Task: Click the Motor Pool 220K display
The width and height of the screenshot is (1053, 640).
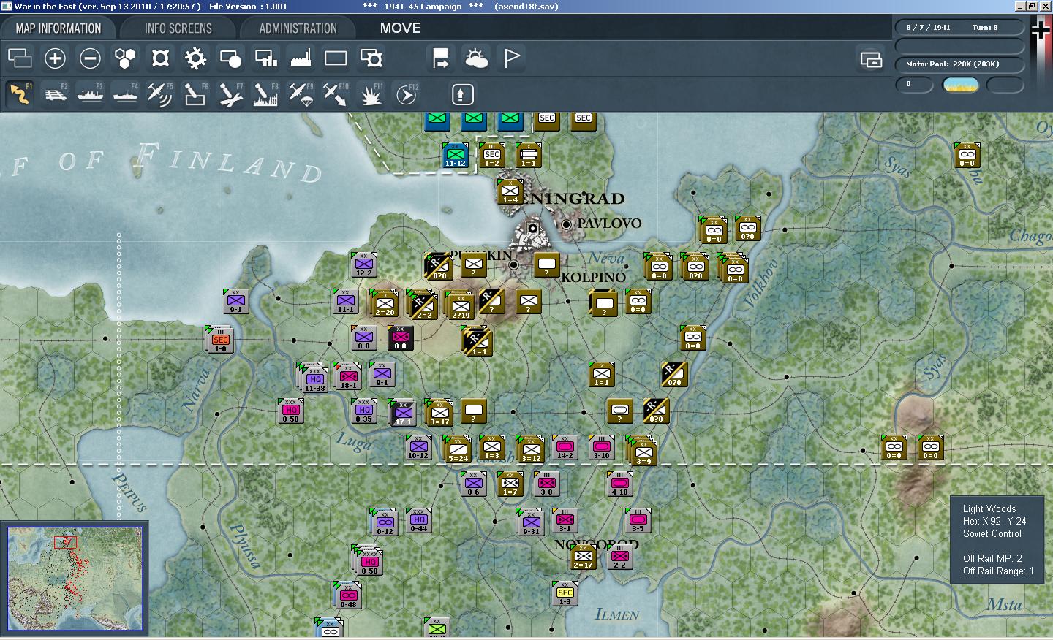Action: point(959,64)
